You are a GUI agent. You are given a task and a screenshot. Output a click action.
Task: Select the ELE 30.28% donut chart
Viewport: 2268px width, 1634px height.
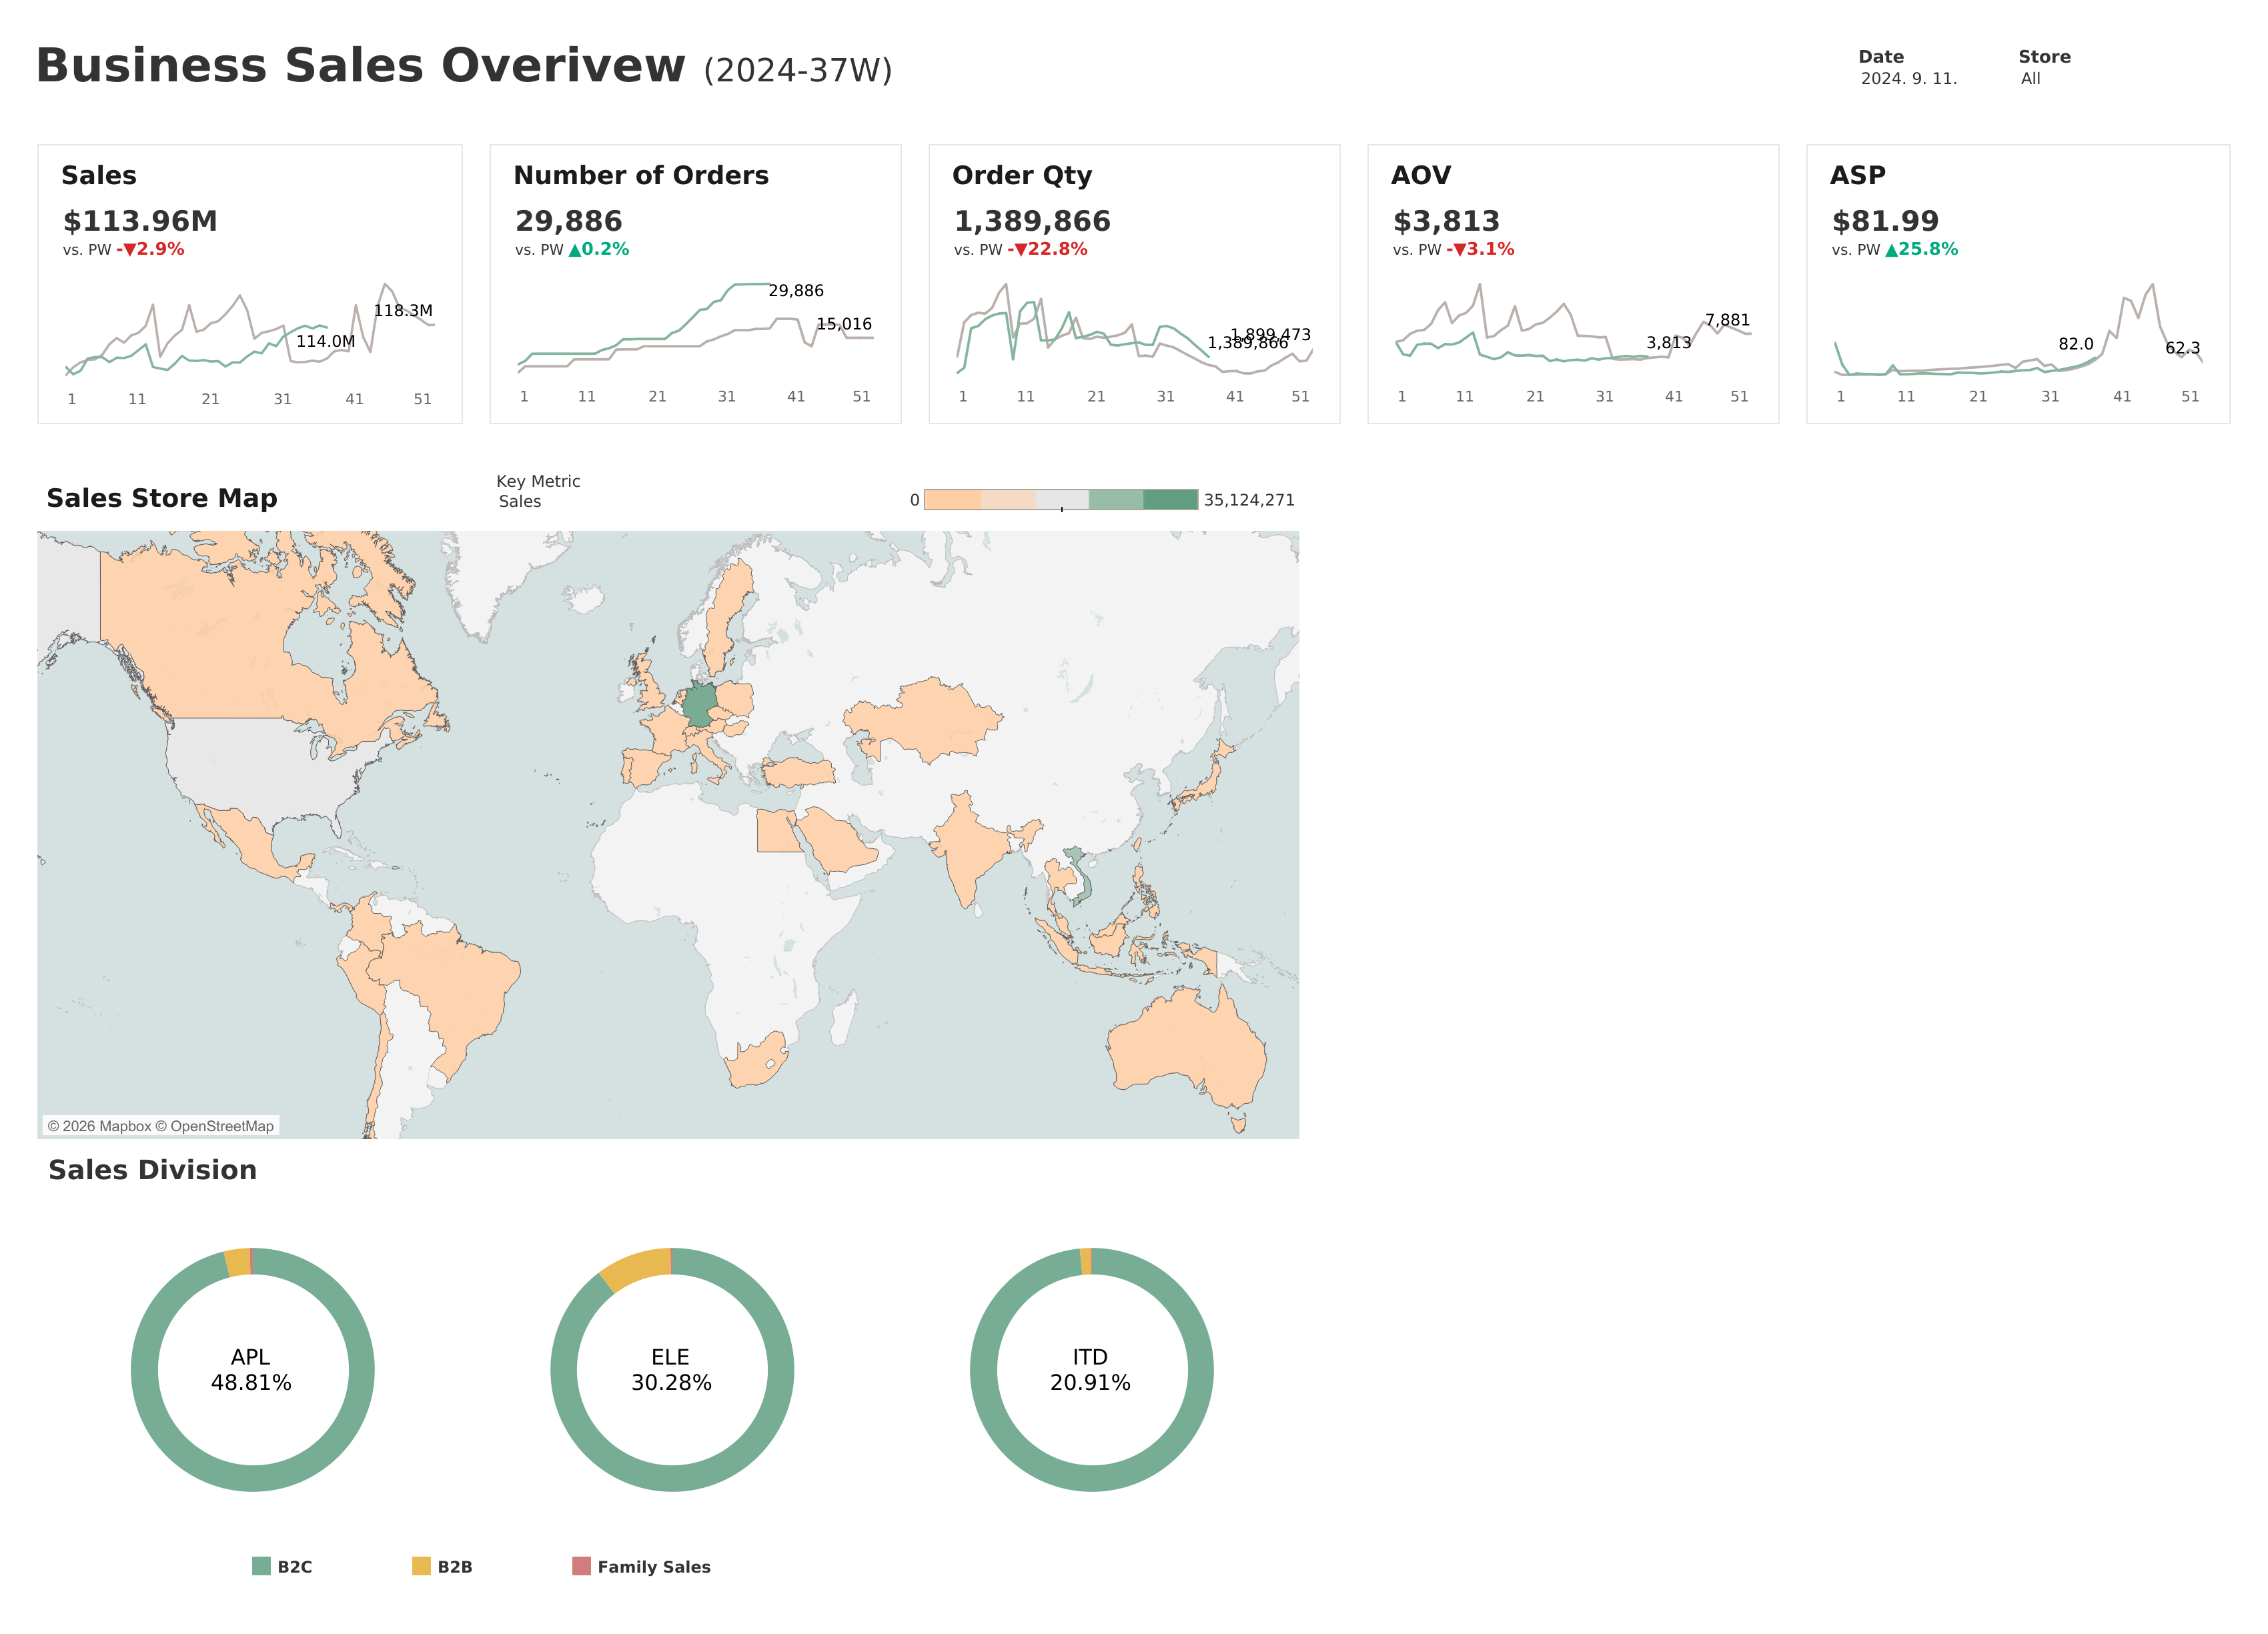click(x=672, y=1369)
